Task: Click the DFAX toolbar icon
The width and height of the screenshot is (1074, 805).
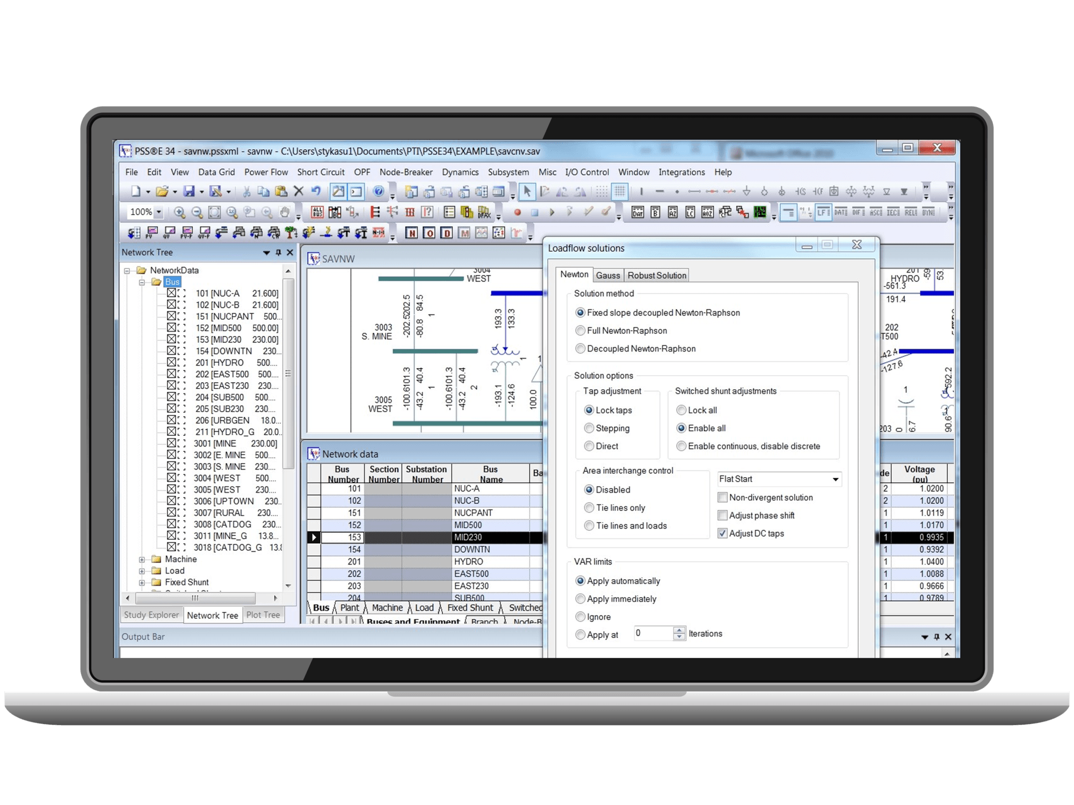Action: 483,212
